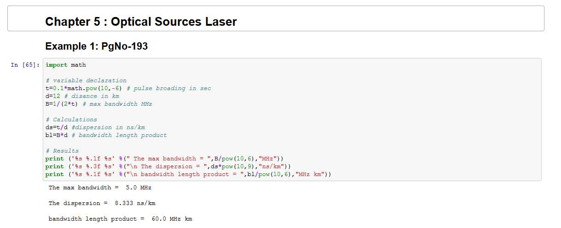Click the print statement for dispersion
This screenshot has width=561, height=228.
pyautogui.click(x=168, y=166)
